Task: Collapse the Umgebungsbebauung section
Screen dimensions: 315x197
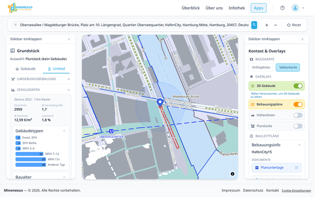Action: (x=69, y=79)
